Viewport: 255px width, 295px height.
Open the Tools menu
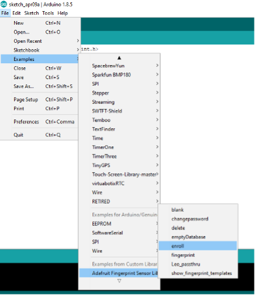pyautogui.click(x=48, y=13)
